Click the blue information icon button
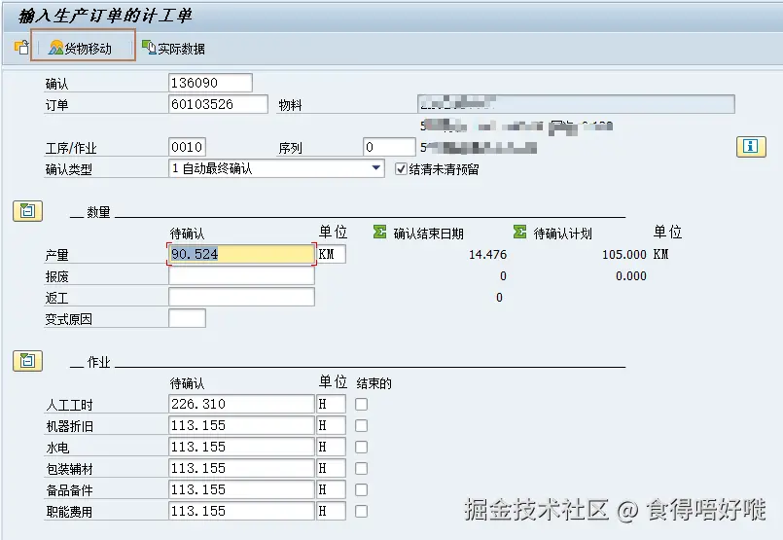The height and width of the screenshot is (540, 783). pyautogui.click(x=751, y=146)
